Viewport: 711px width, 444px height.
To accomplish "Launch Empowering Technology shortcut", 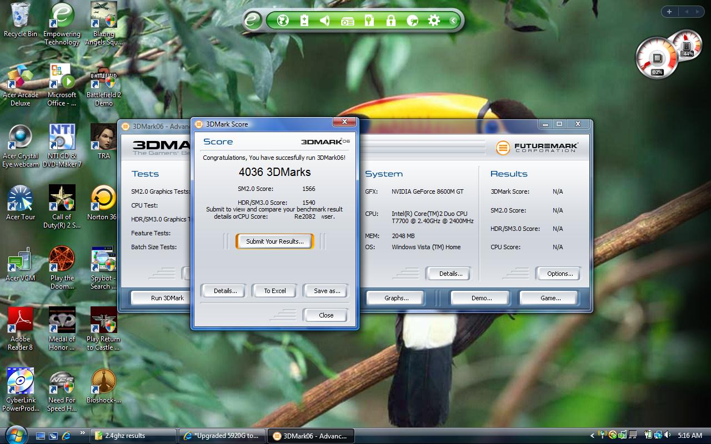I will (x=62, y=23).
